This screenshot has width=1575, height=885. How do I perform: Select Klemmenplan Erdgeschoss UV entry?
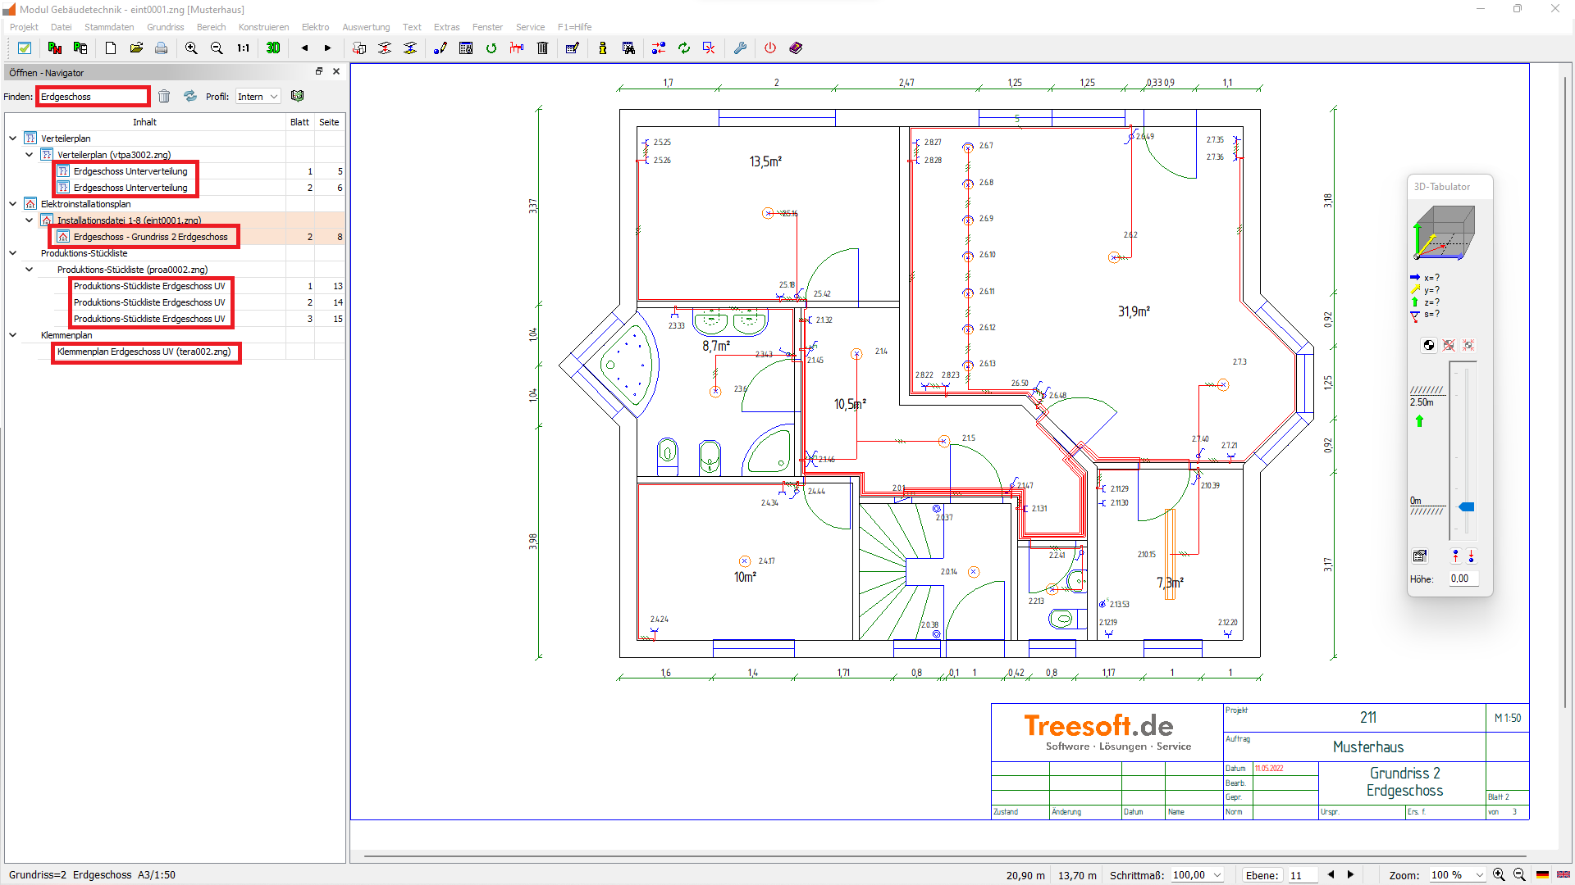[144, 352]
